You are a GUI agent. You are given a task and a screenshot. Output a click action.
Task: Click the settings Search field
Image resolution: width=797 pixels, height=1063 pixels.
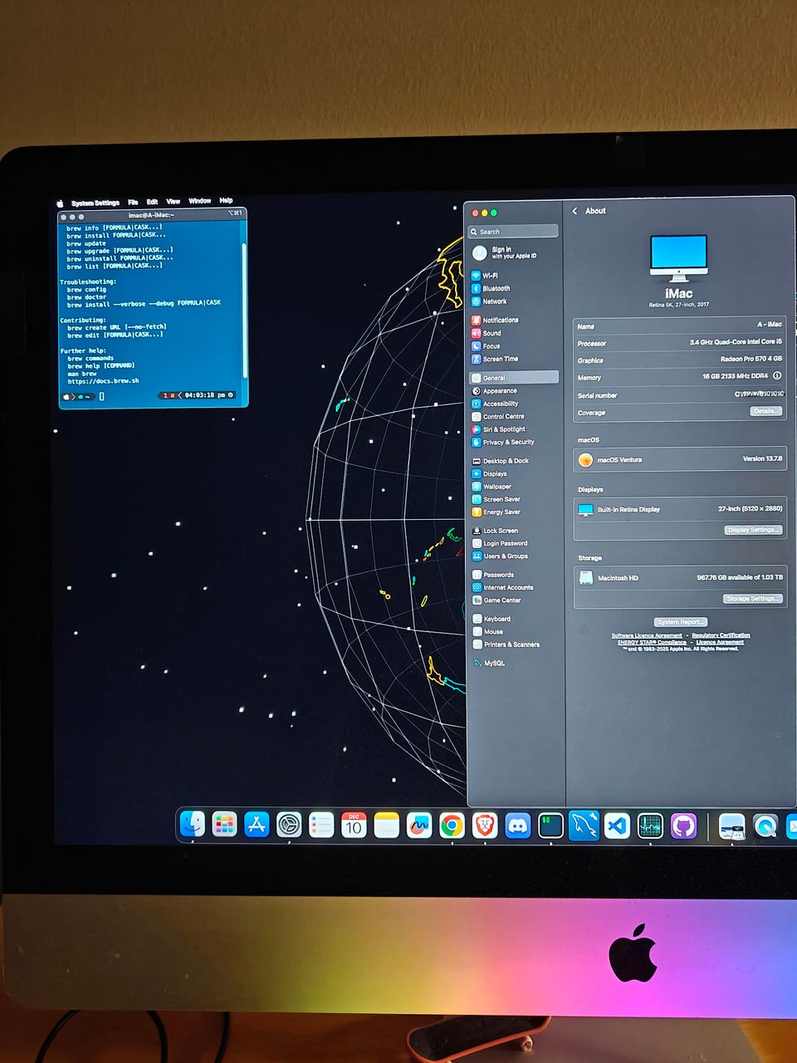(513, 232)
